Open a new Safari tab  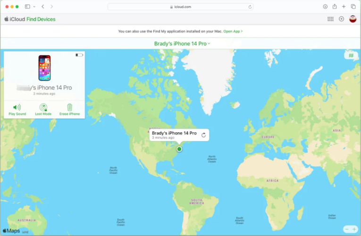click(344, 7)
